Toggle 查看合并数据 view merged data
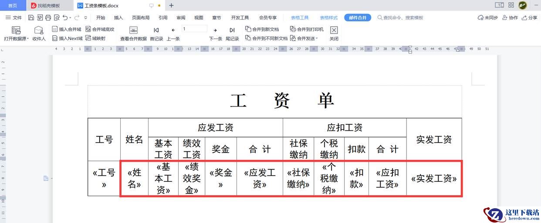The image size is (541, 223). pyautogui.click(x=133, y=34)
